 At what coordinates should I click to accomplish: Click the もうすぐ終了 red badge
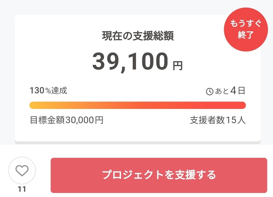tap(246, 30)
